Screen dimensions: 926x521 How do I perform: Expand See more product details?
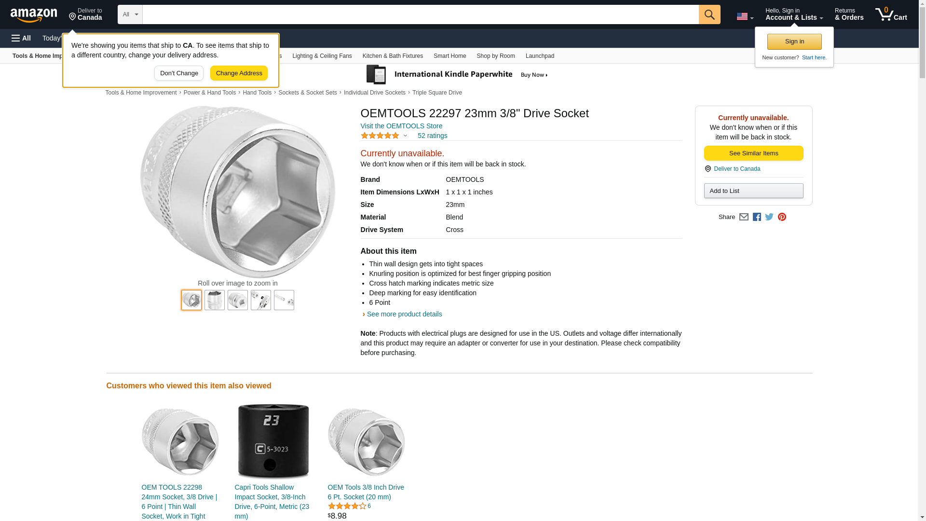pos(404,314)
